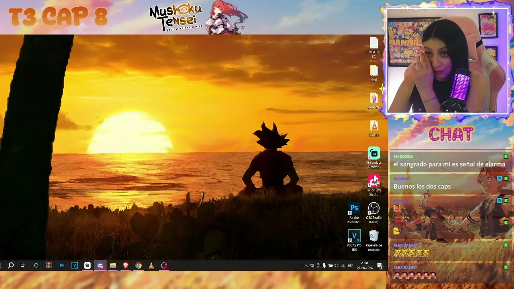Image resolution: width=514 pixels, height=289 pixels.
Task: Select the OBS Studio (64bit) desktop shortcut
Action: coord(374,213)
